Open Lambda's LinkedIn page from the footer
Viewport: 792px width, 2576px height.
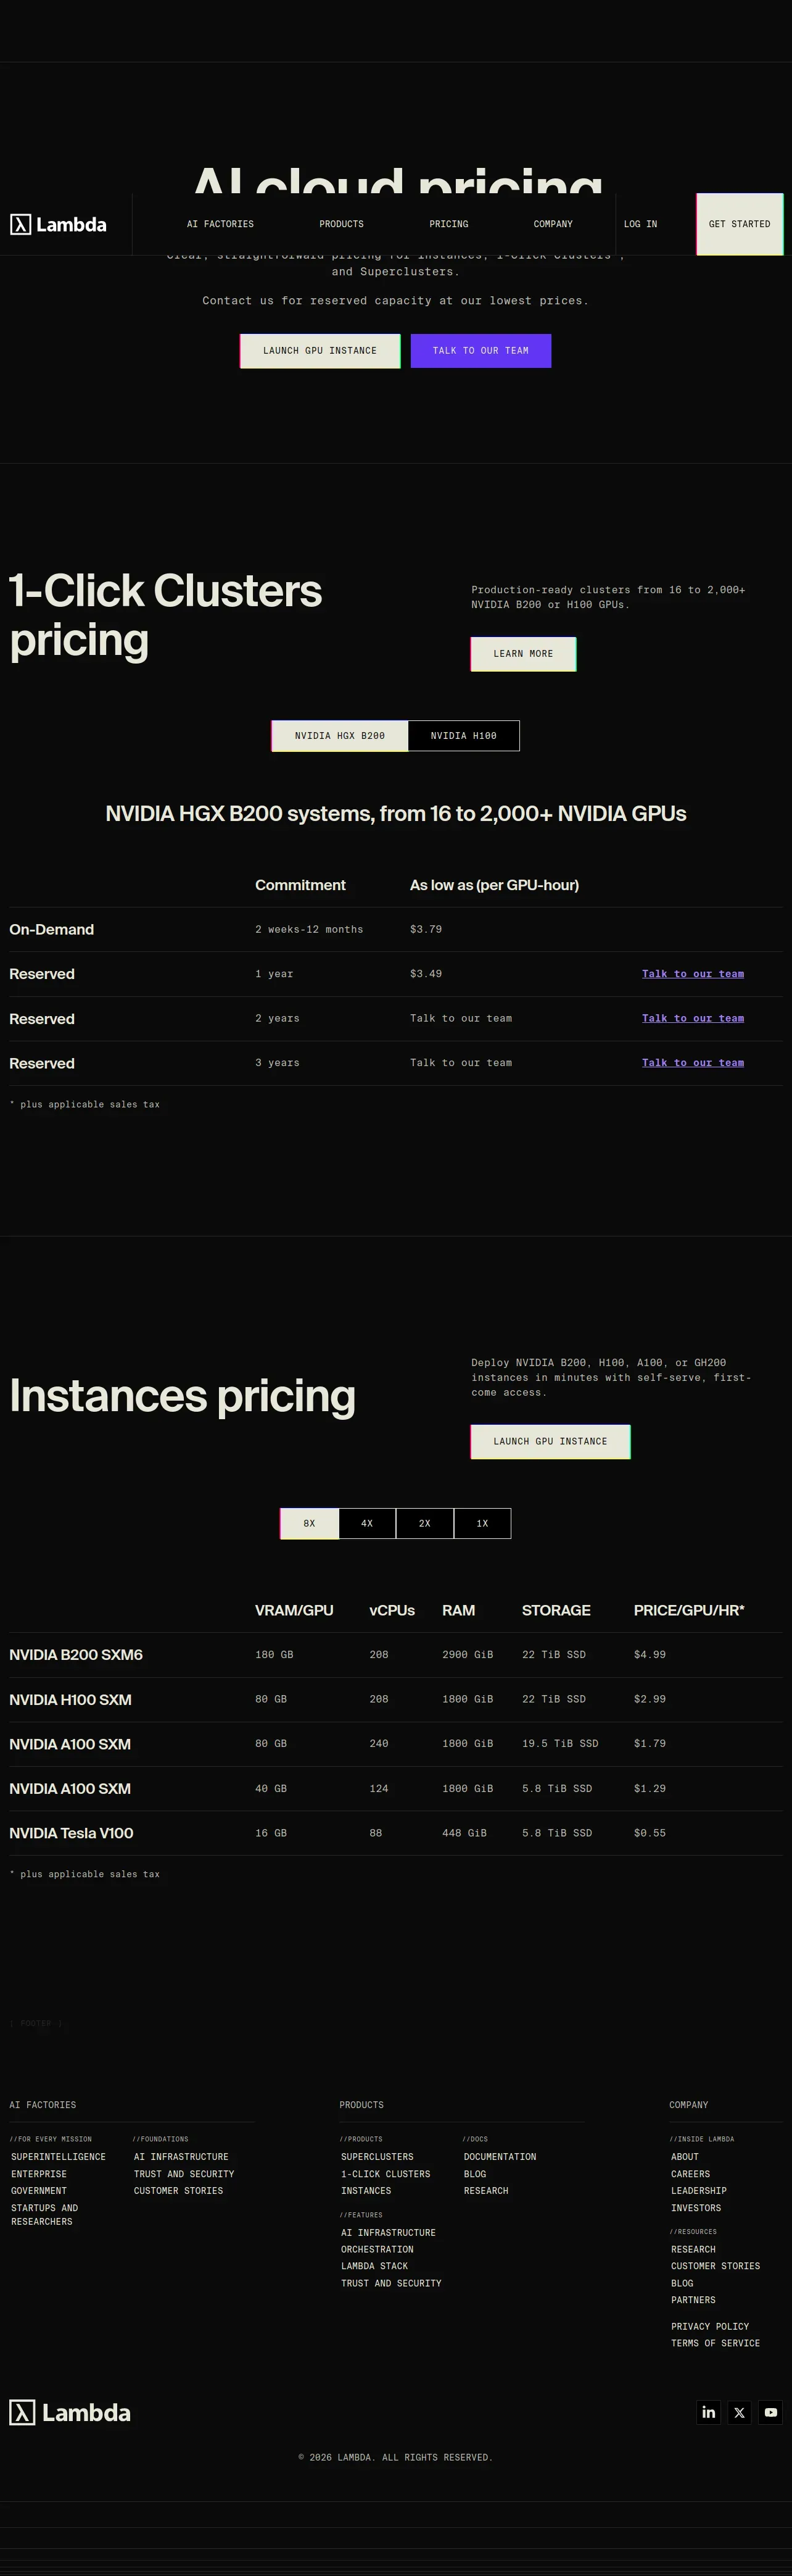click(x=708, y=2412)
